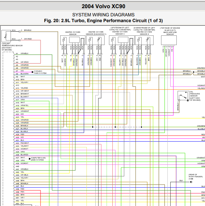Click the "SYSTEM WIRING DIAGRAMS" title
The image size is (205, 206).
click(104, 15)
